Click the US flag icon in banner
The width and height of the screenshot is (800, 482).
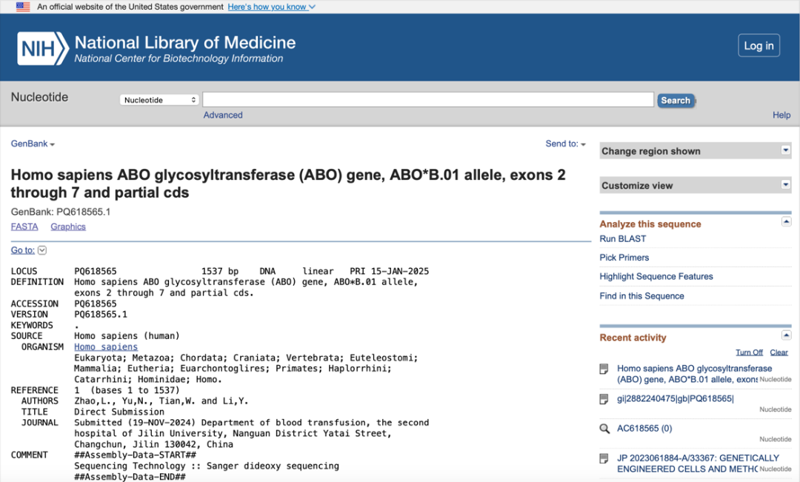click(x=23, y=7)
